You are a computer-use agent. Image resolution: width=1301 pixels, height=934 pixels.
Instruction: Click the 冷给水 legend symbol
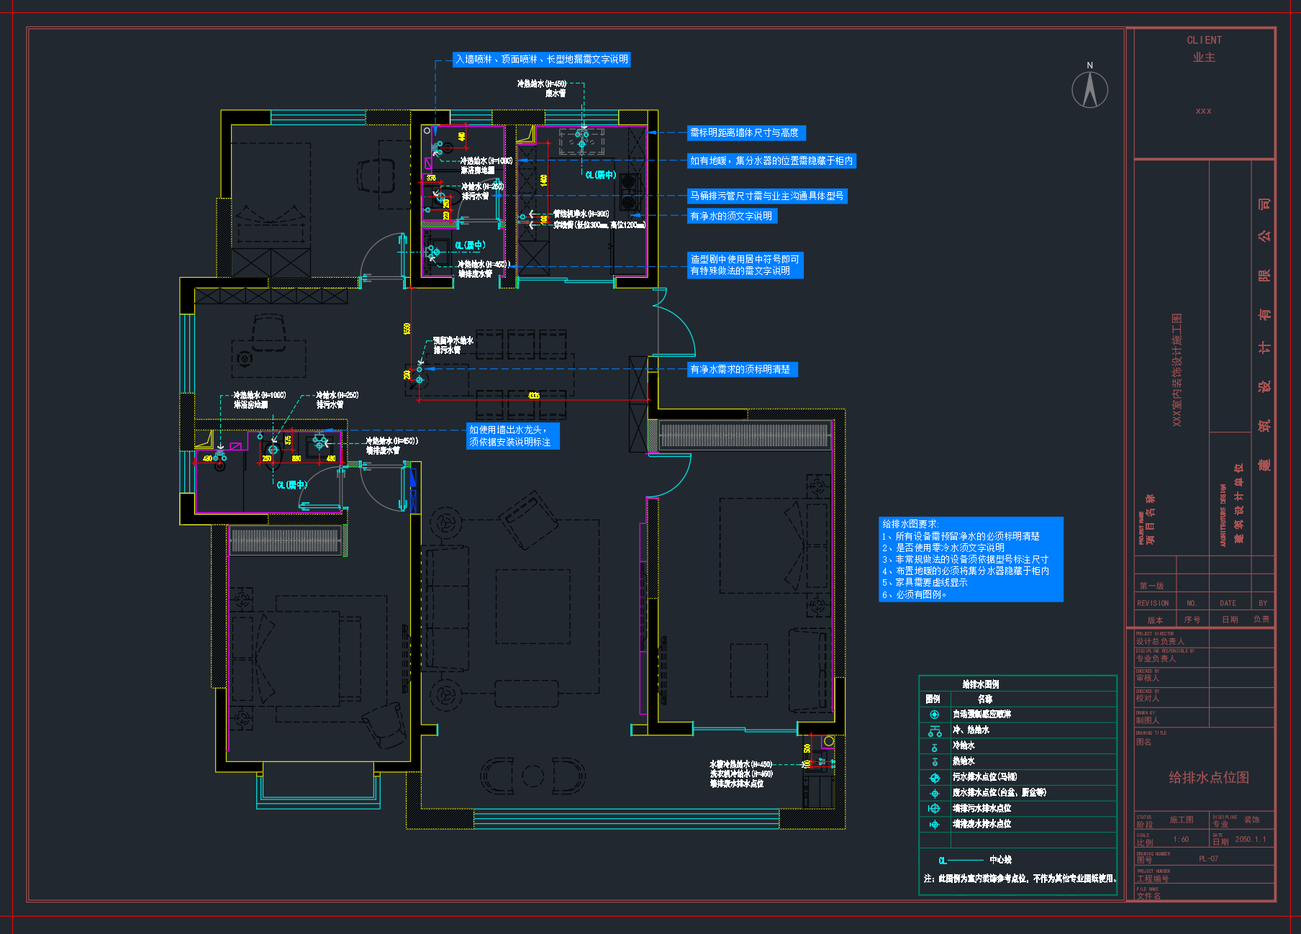pyautogui.click(x=934, y=747)
